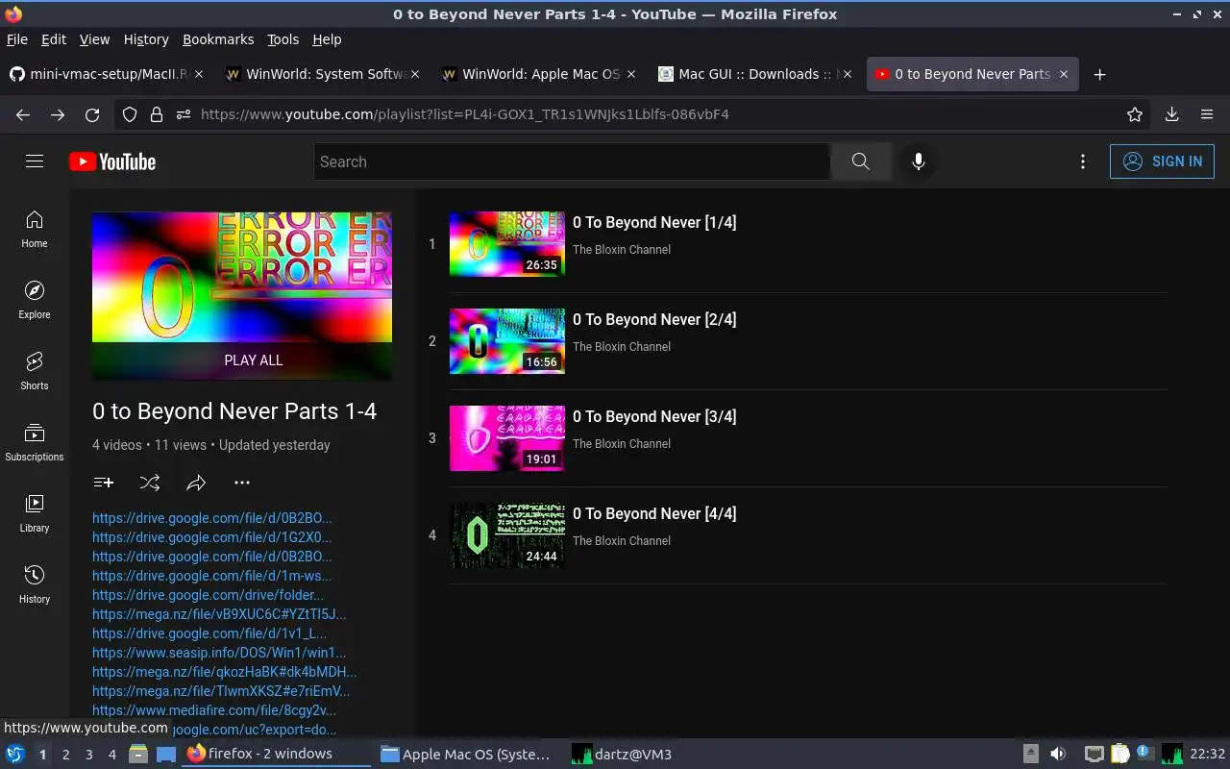Open a new browser tab
Image resolution: width=1230 pixels, height=769 pixels.
[1100, 74]
